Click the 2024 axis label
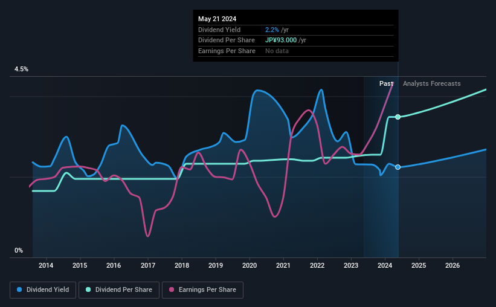The height and width of the screenshot is (307, 496). [x=385, y=265]
